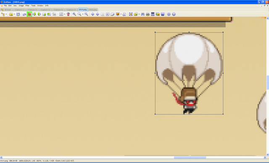
Task: Click the Save As disk icon
Action: tap(18, 14)
